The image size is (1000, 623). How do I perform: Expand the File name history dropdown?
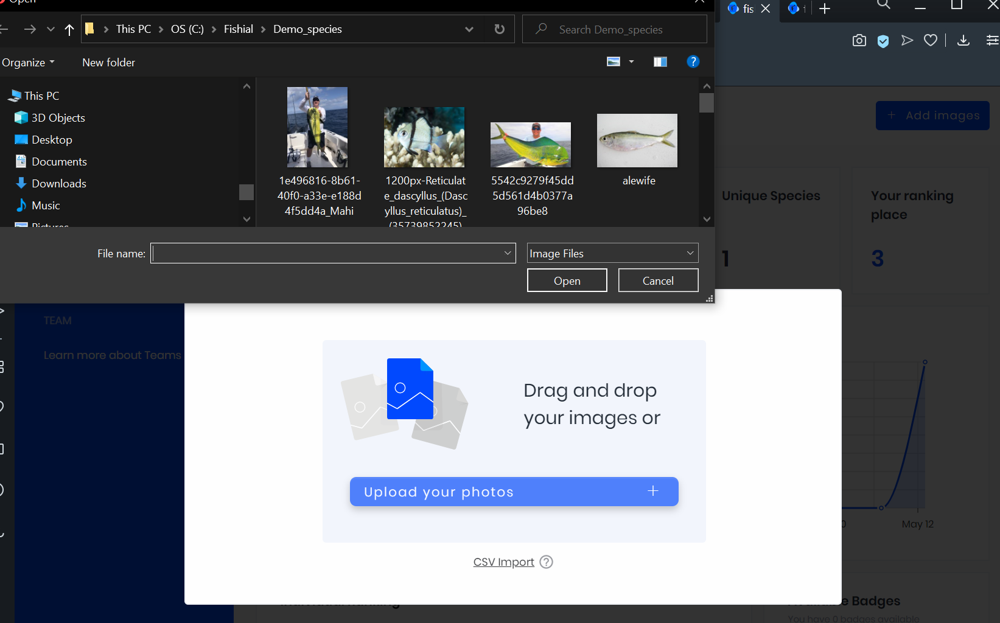[508, 253]
